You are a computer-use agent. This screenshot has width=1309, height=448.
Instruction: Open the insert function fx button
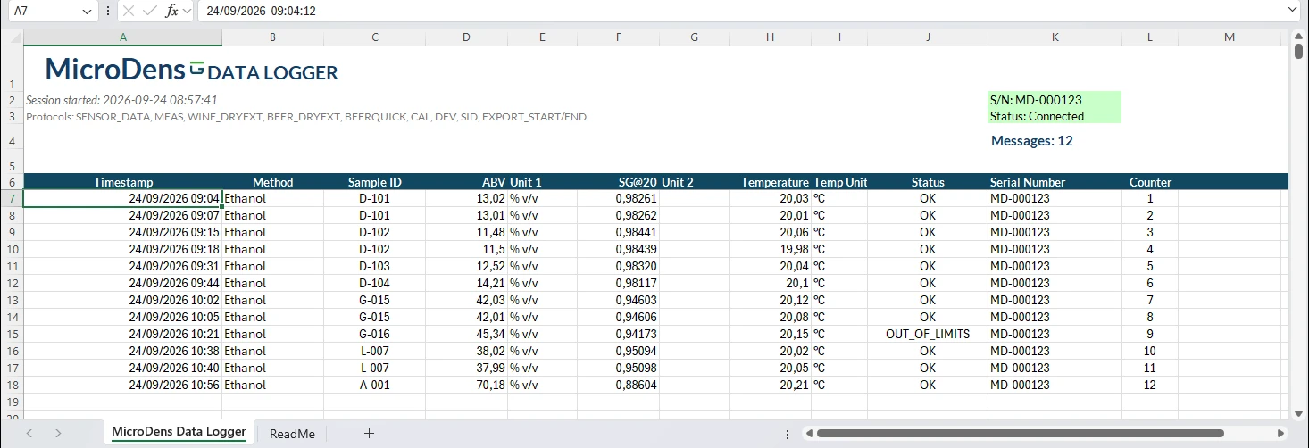pos(171,12)
